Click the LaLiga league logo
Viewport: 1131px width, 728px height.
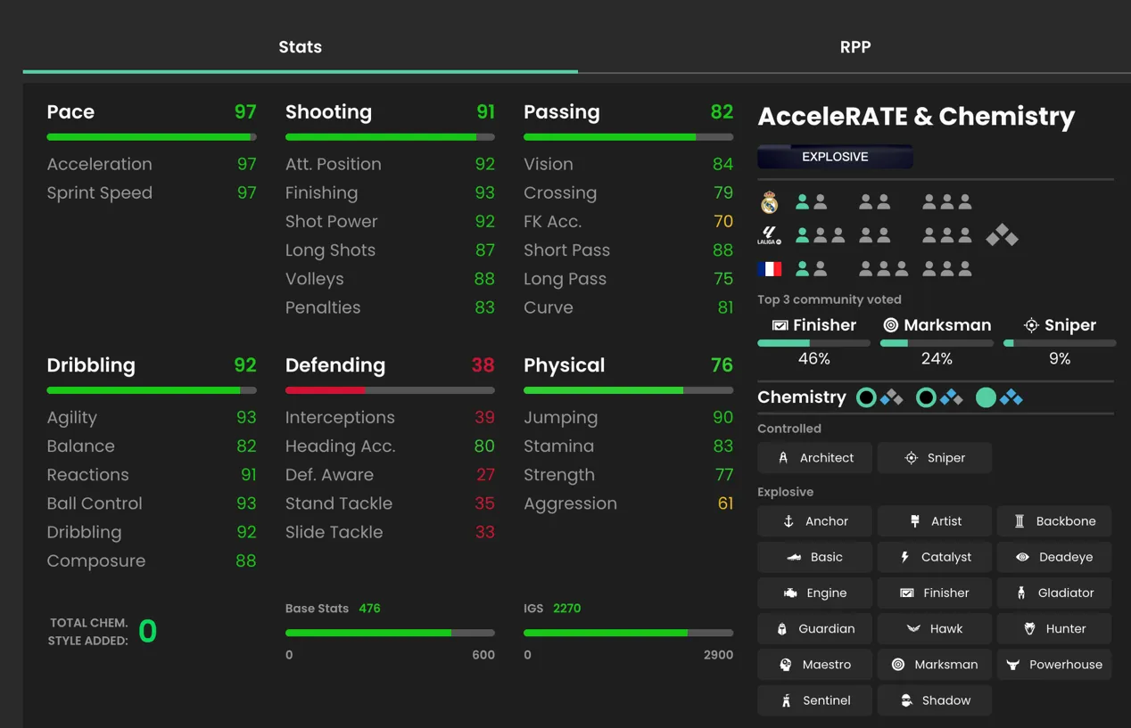(769, 235)
